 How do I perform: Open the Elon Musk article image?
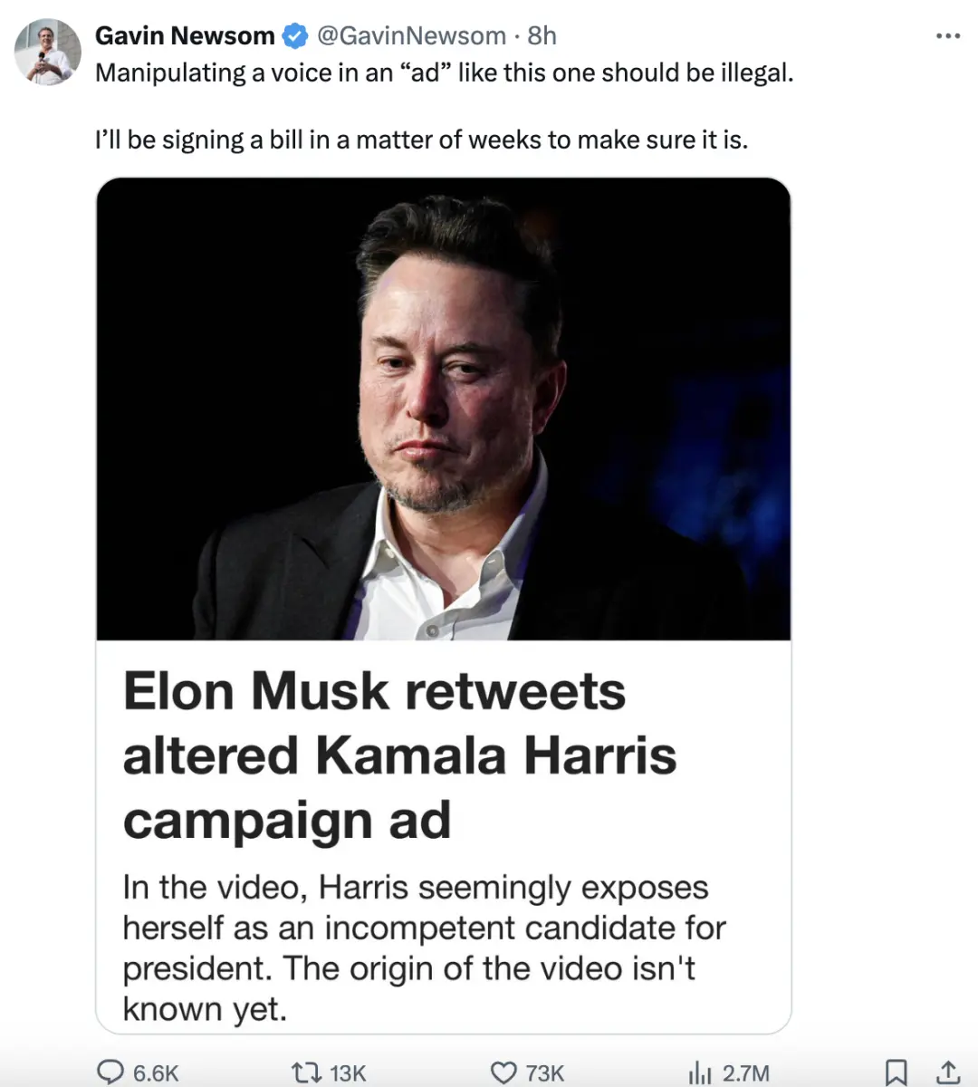click(444, 409)
